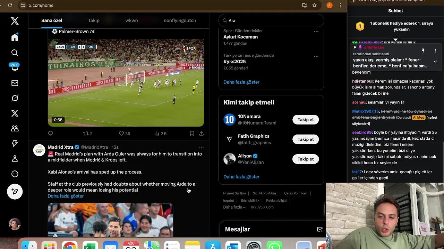Open more options for #yks2025 trend
The height and width of the screenshot is (249, 444).
pyautogui.click(x=316, y=56)
